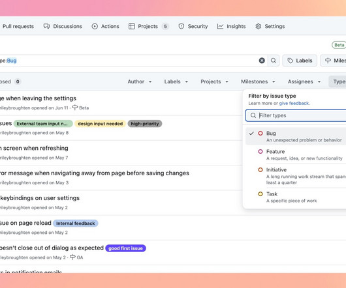Image resolution: width=346 pixels, height=288 pixels.
Task: Expand the Assignees filter dropdown
Action: [x=304, y=81]
